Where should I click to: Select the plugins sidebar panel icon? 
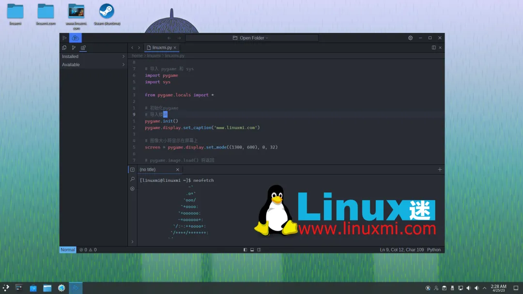coord(83,47)
